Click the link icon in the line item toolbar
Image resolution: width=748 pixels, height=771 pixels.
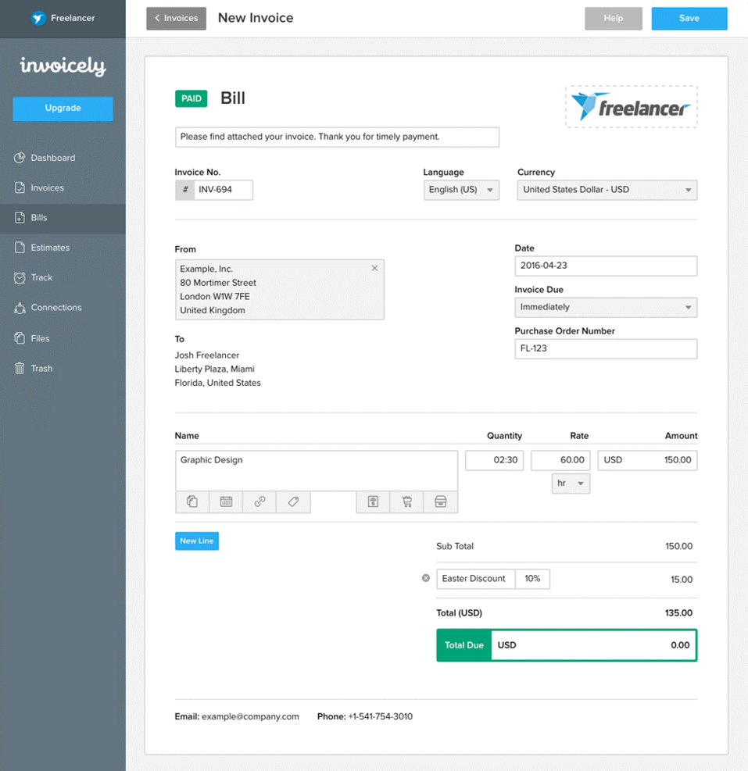click(259, 502)
